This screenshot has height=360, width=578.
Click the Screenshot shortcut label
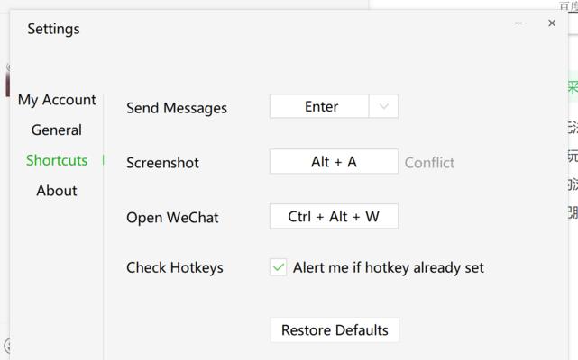[x=162, y=162]
